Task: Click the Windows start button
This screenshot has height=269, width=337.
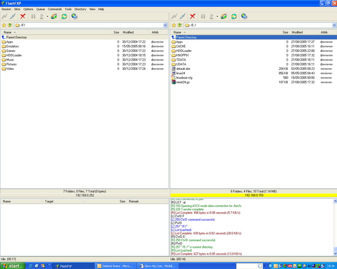Action: 12,265
